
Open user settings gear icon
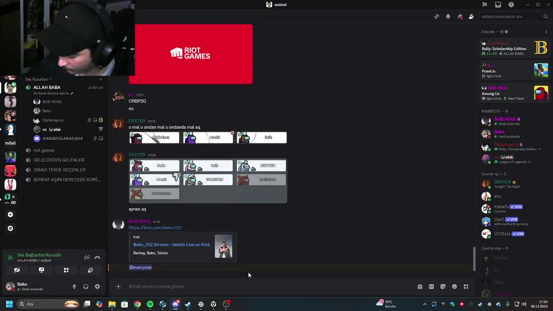click(x=97, y=286)
